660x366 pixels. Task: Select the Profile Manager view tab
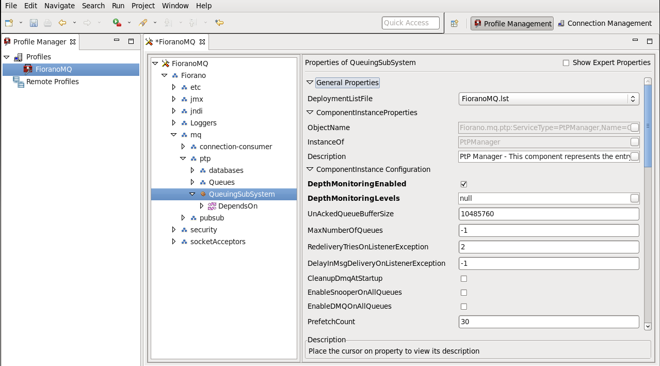[40, 42]
